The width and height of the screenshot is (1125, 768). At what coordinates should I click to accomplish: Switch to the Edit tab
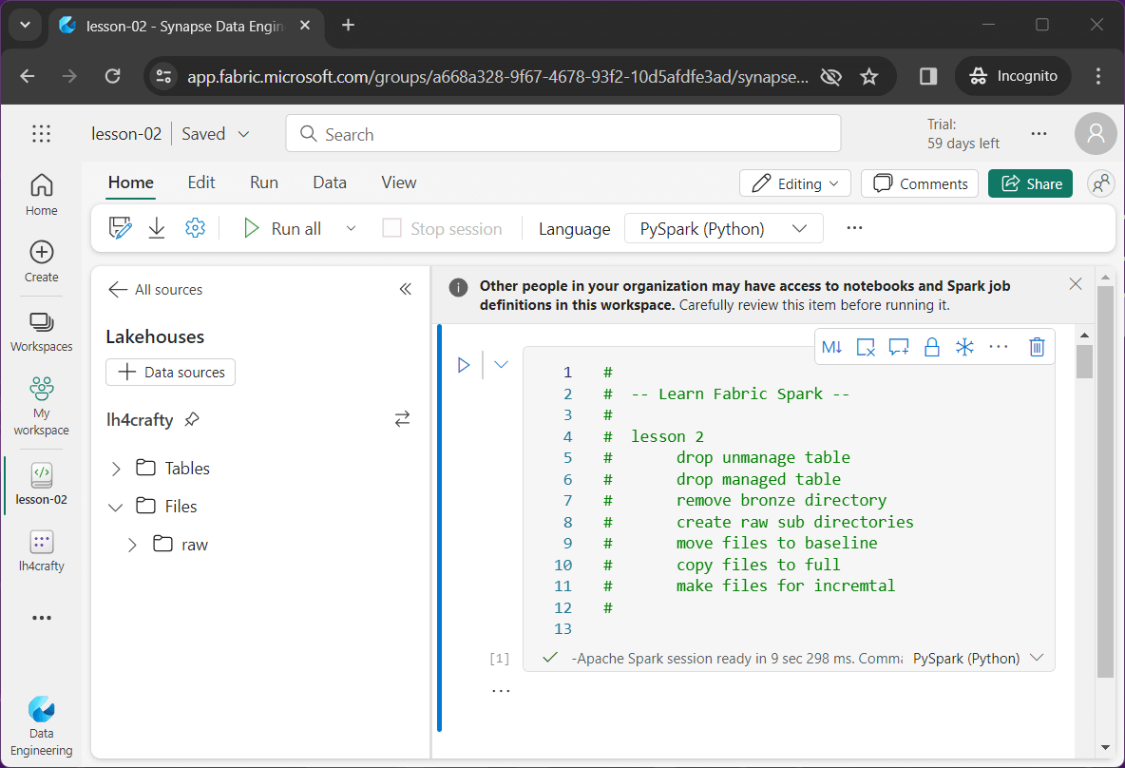(201, 182)
